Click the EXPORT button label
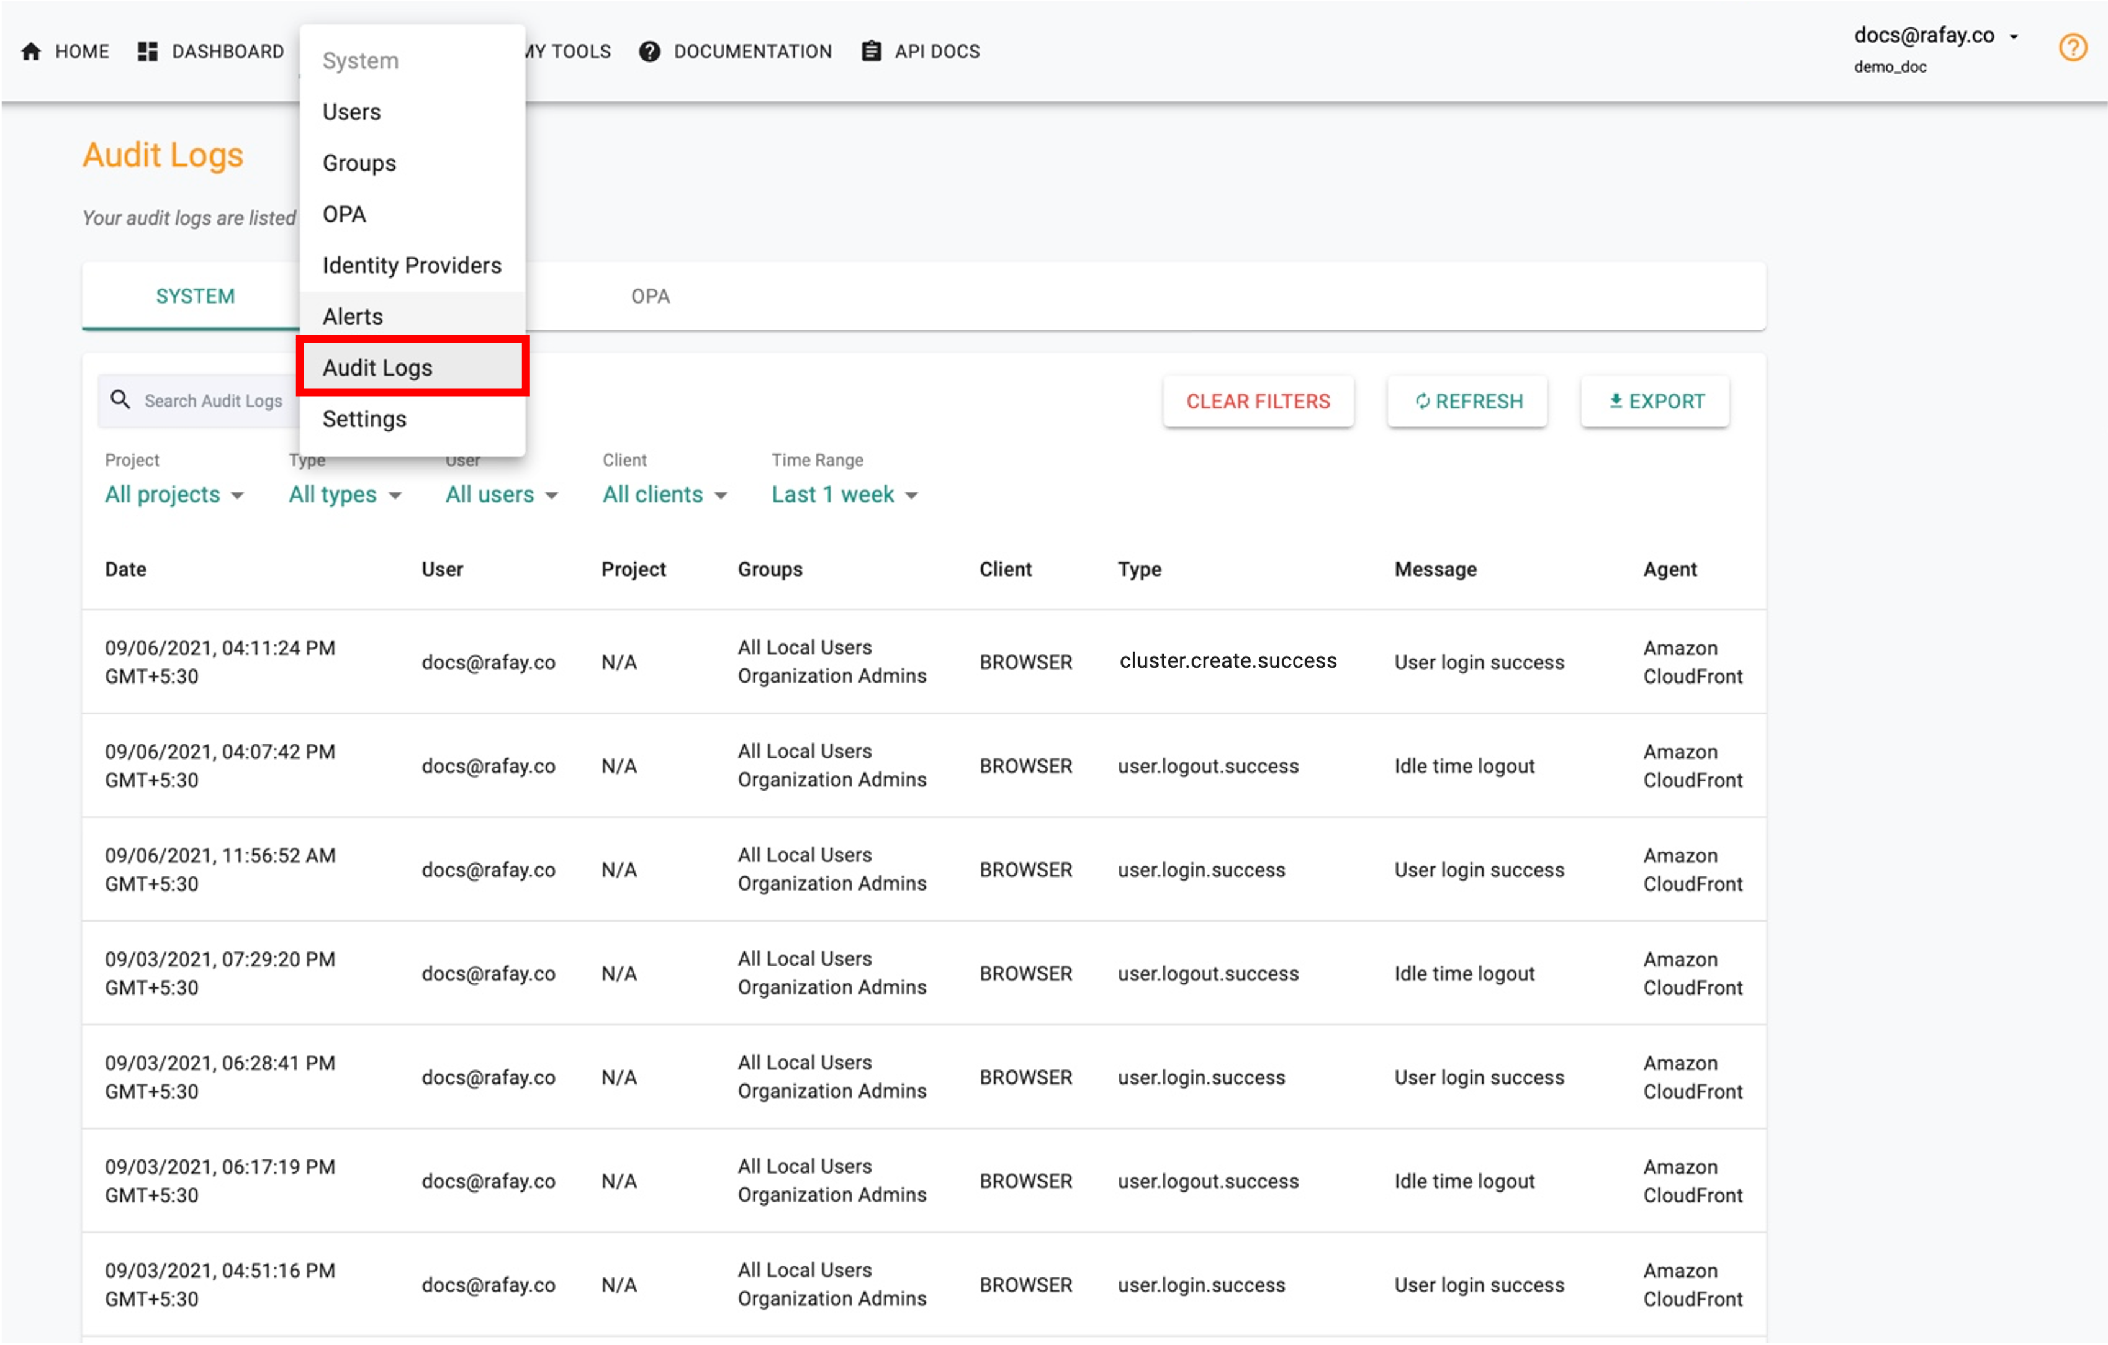 click(1667, 402)
